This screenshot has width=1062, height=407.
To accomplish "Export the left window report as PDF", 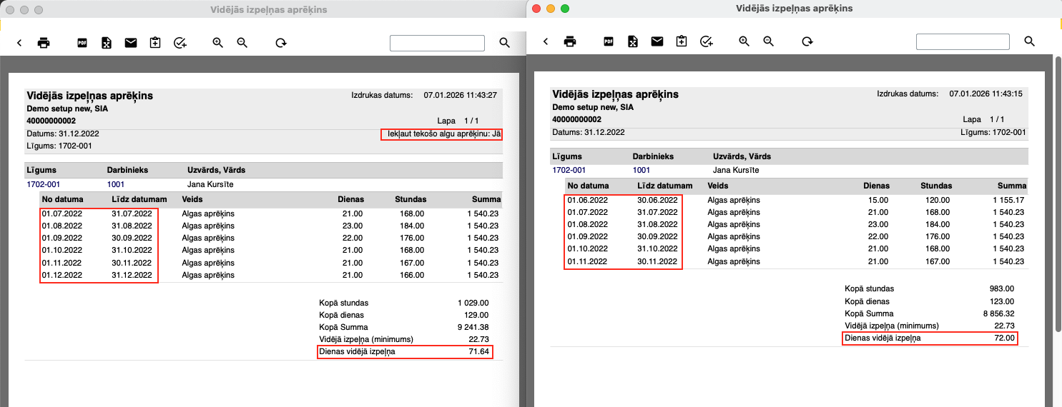I will (82, 43).
